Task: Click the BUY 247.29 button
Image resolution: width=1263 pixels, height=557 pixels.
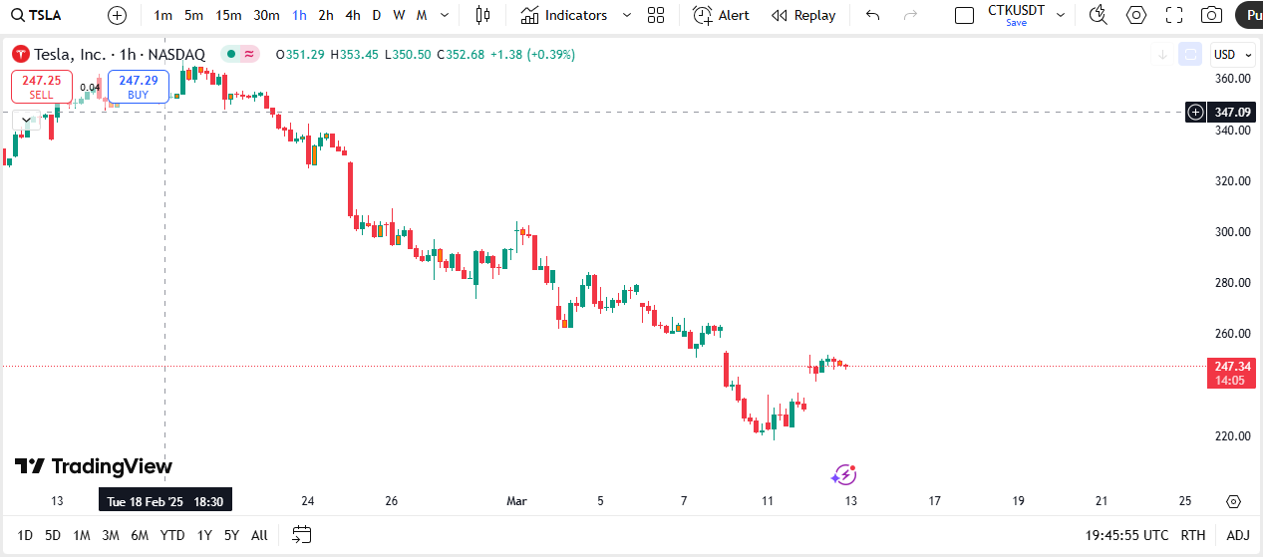Action: click(138, 87)
